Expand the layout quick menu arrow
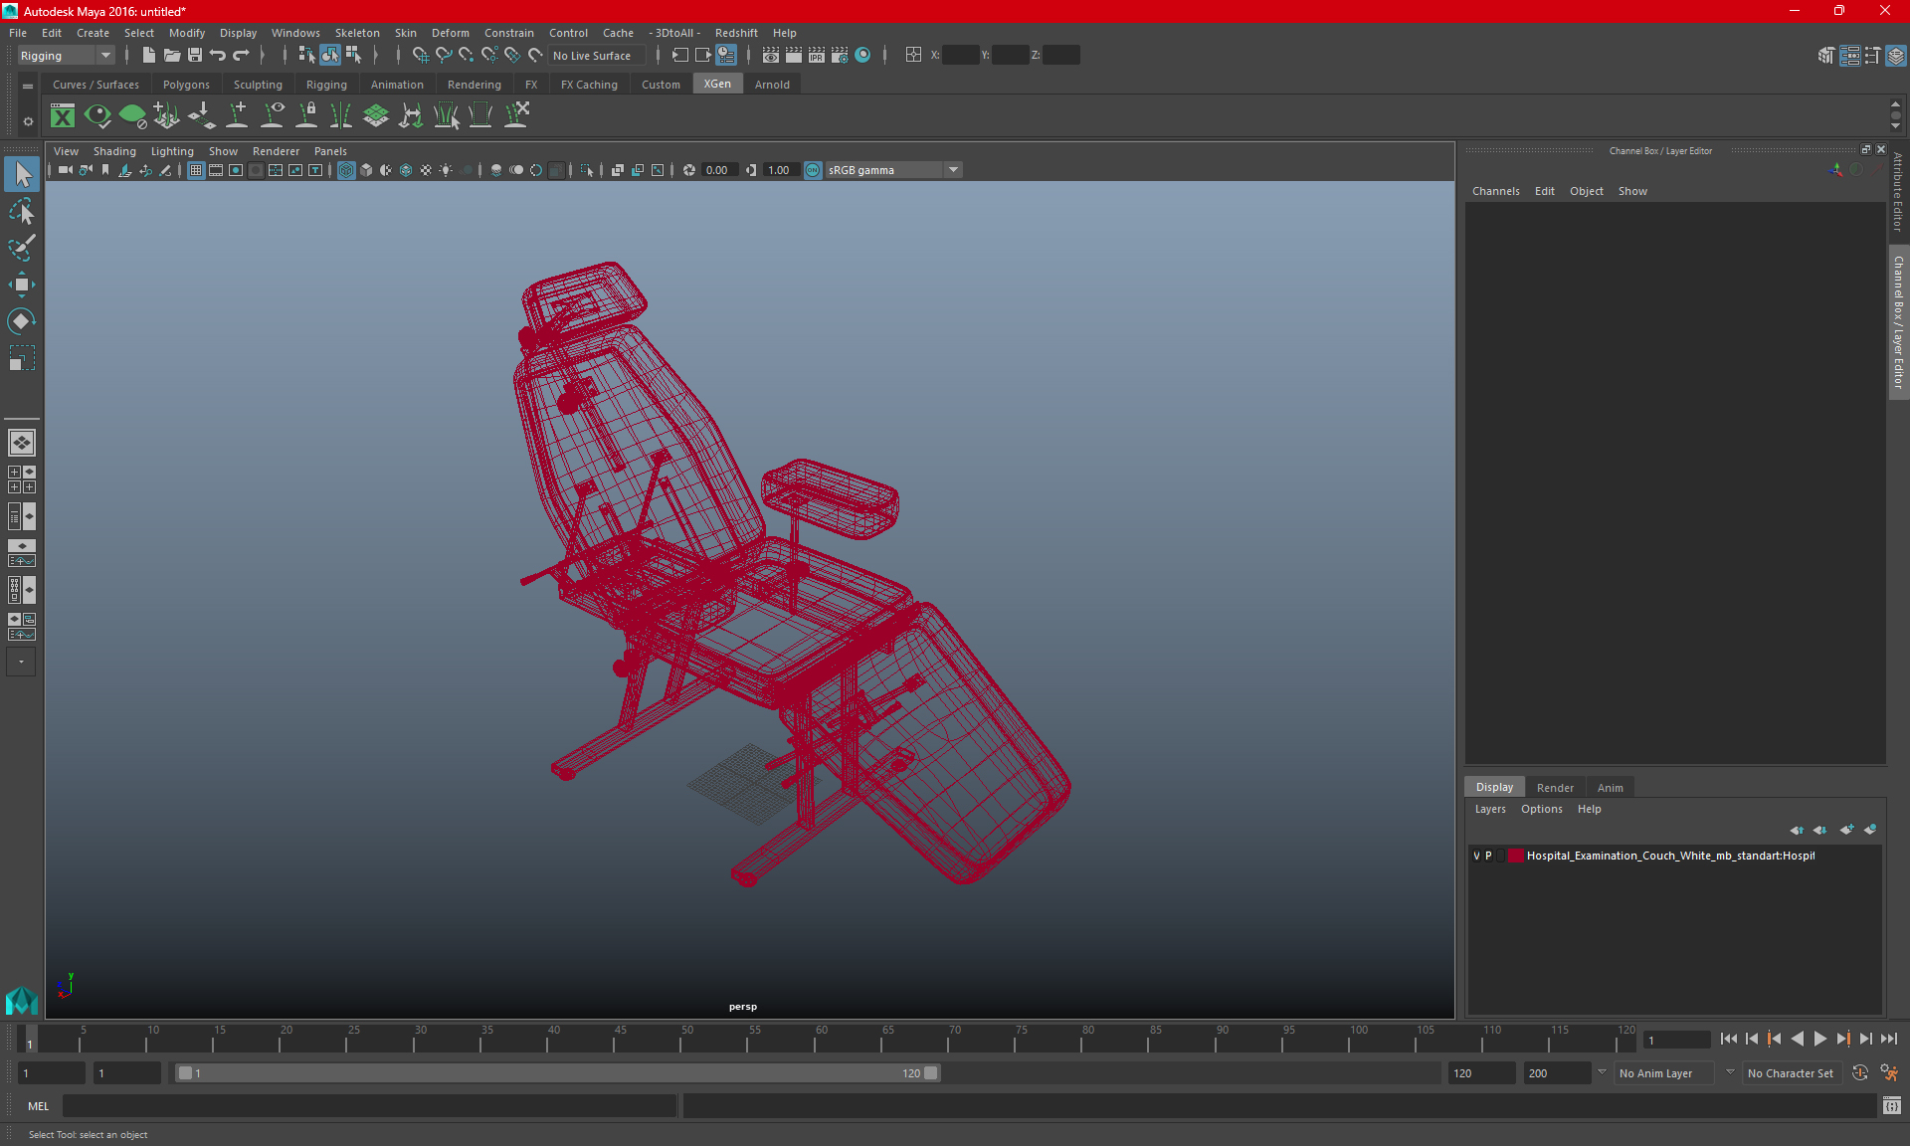1910x1146 pixels. click(x=21, y=662)
